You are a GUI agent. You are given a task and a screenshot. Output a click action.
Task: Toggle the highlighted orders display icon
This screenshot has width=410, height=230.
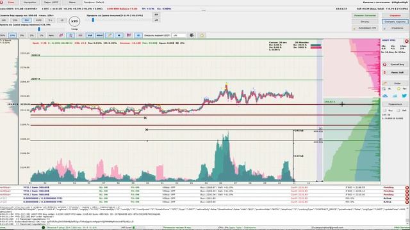coord(70,35)
